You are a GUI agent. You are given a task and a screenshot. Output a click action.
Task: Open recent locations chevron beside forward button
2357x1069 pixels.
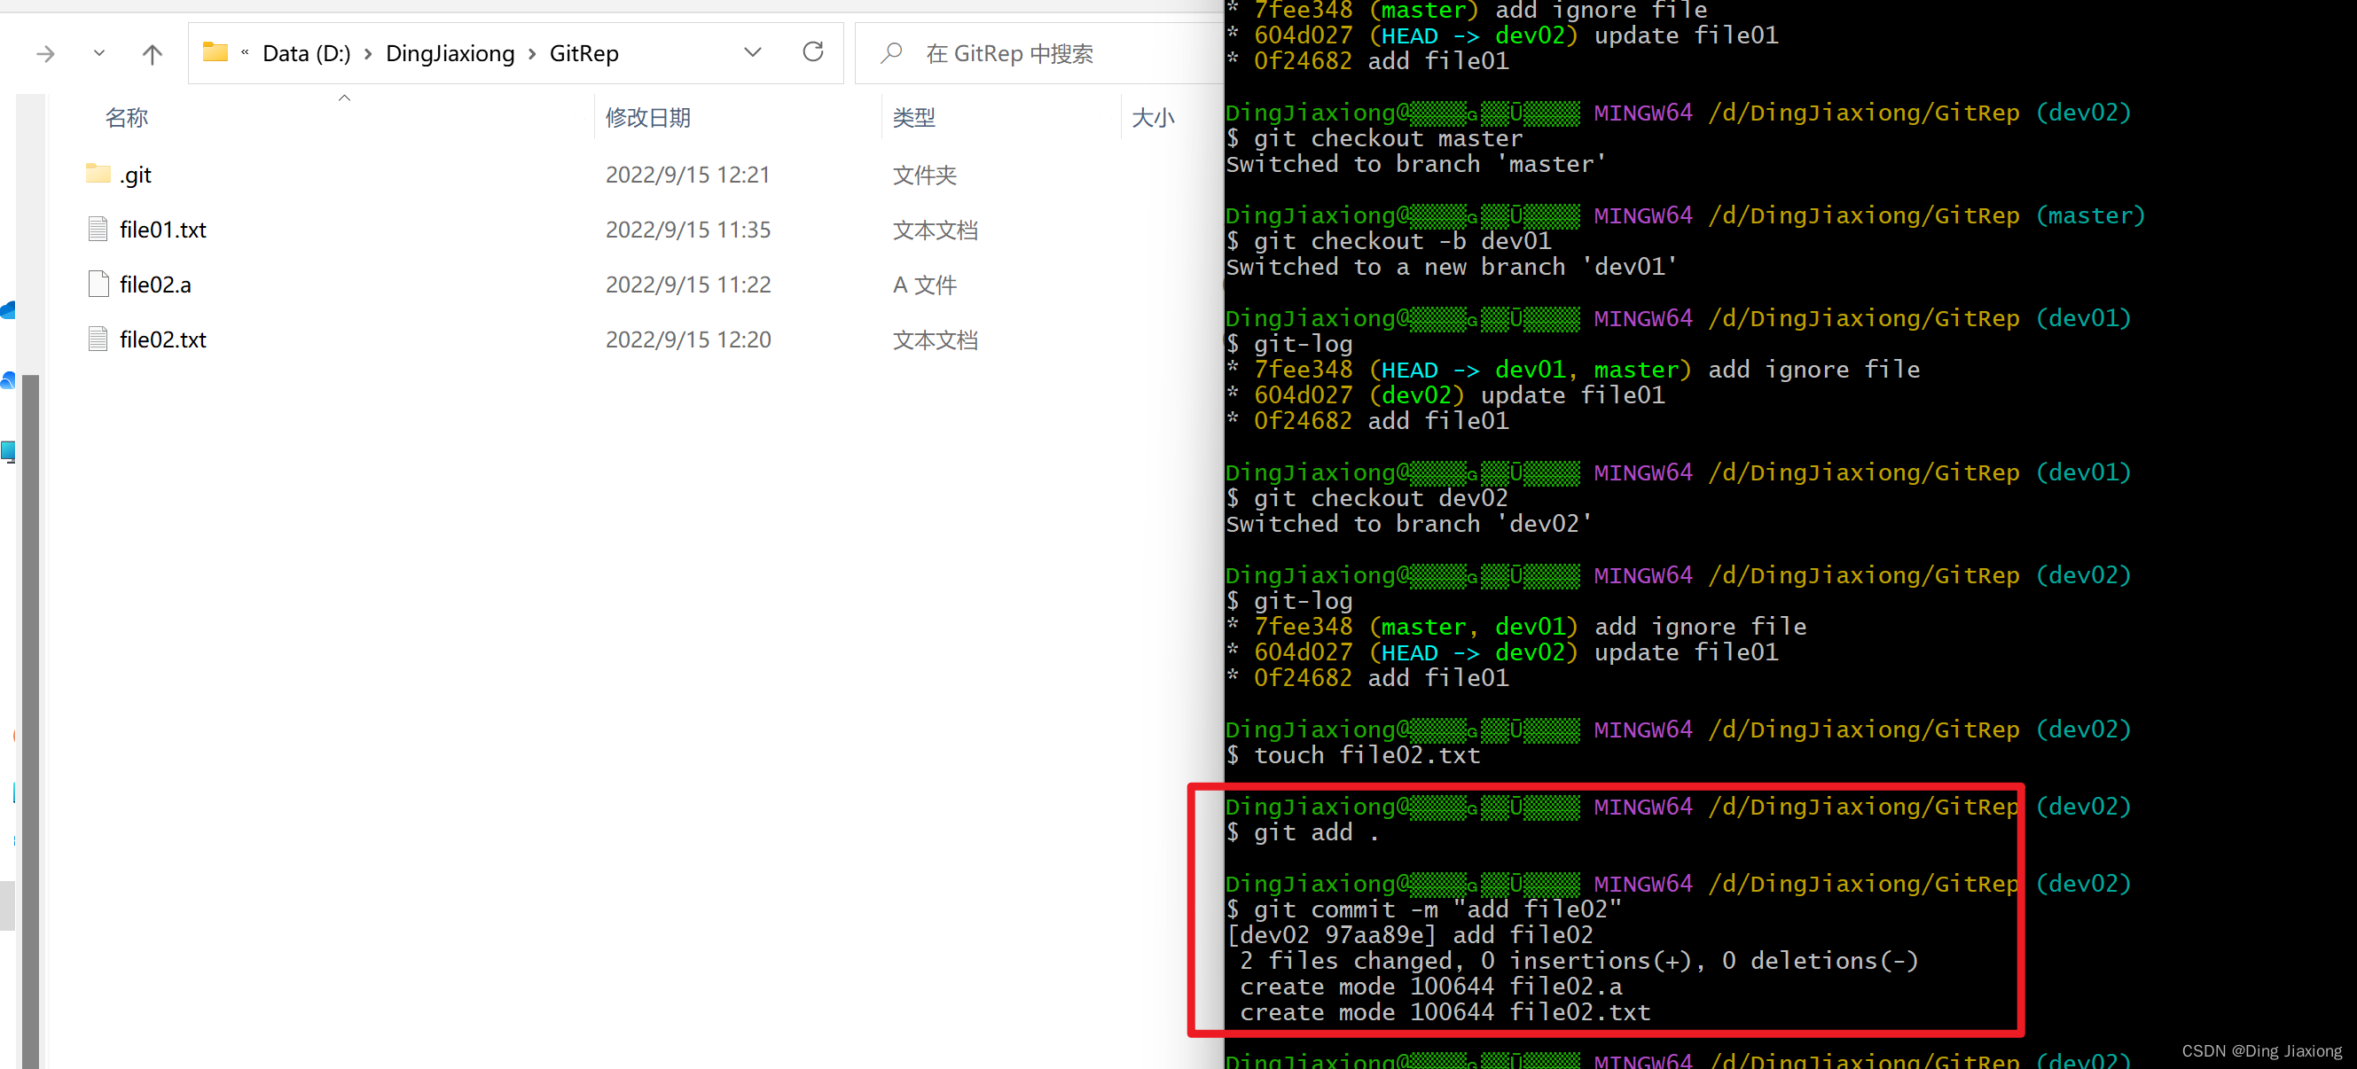[98, 53]
